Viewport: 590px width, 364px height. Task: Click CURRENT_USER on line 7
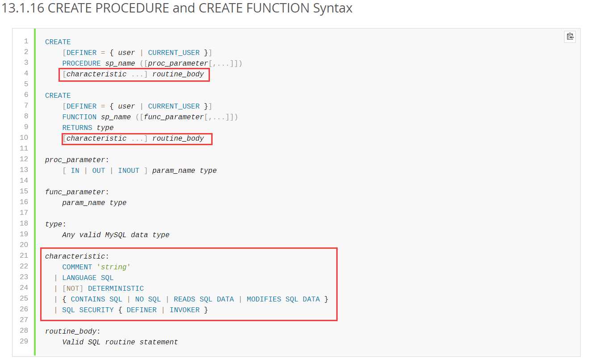click(174, 106)
